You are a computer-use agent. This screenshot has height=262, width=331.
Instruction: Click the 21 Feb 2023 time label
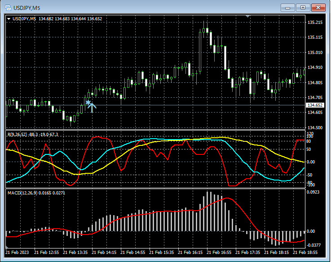(17, 253)
